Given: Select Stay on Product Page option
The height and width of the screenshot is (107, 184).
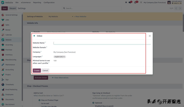Looking at the screenshot, I should pyautogui.click(x=39, y=100).
